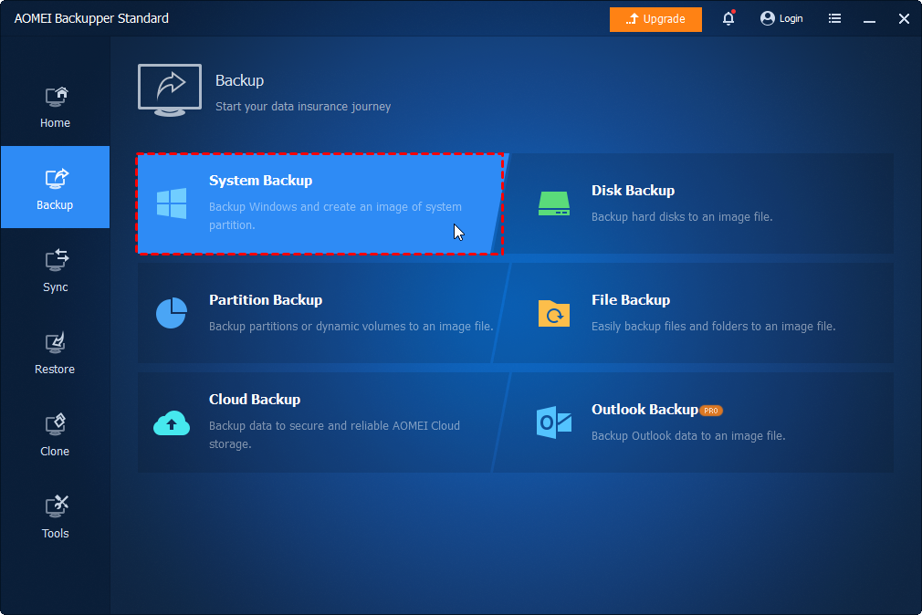This screenshot has height=615, width=922.
Task: Close the AOMEI Backupper window
Action: 905,19
